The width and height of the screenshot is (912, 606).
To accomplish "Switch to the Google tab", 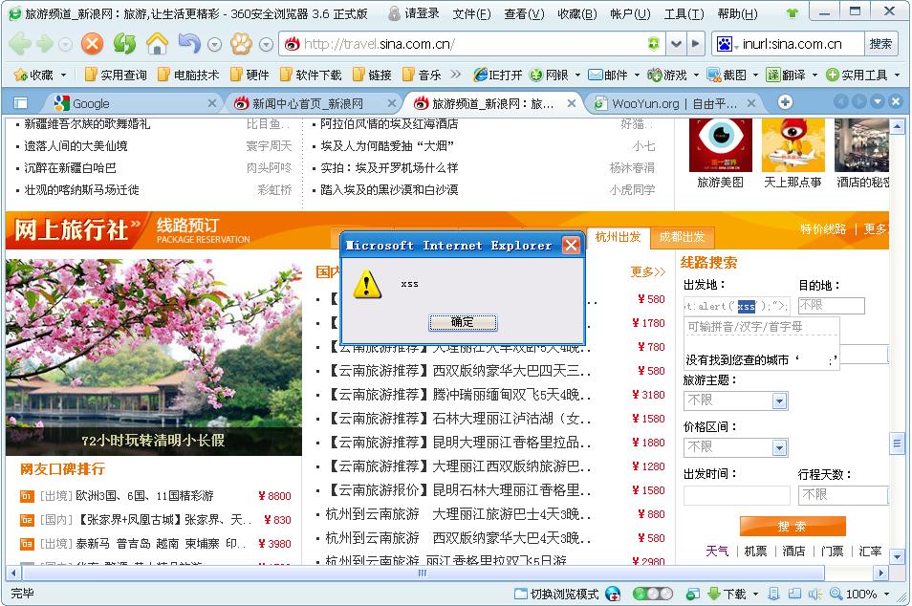I will [131, 103].
